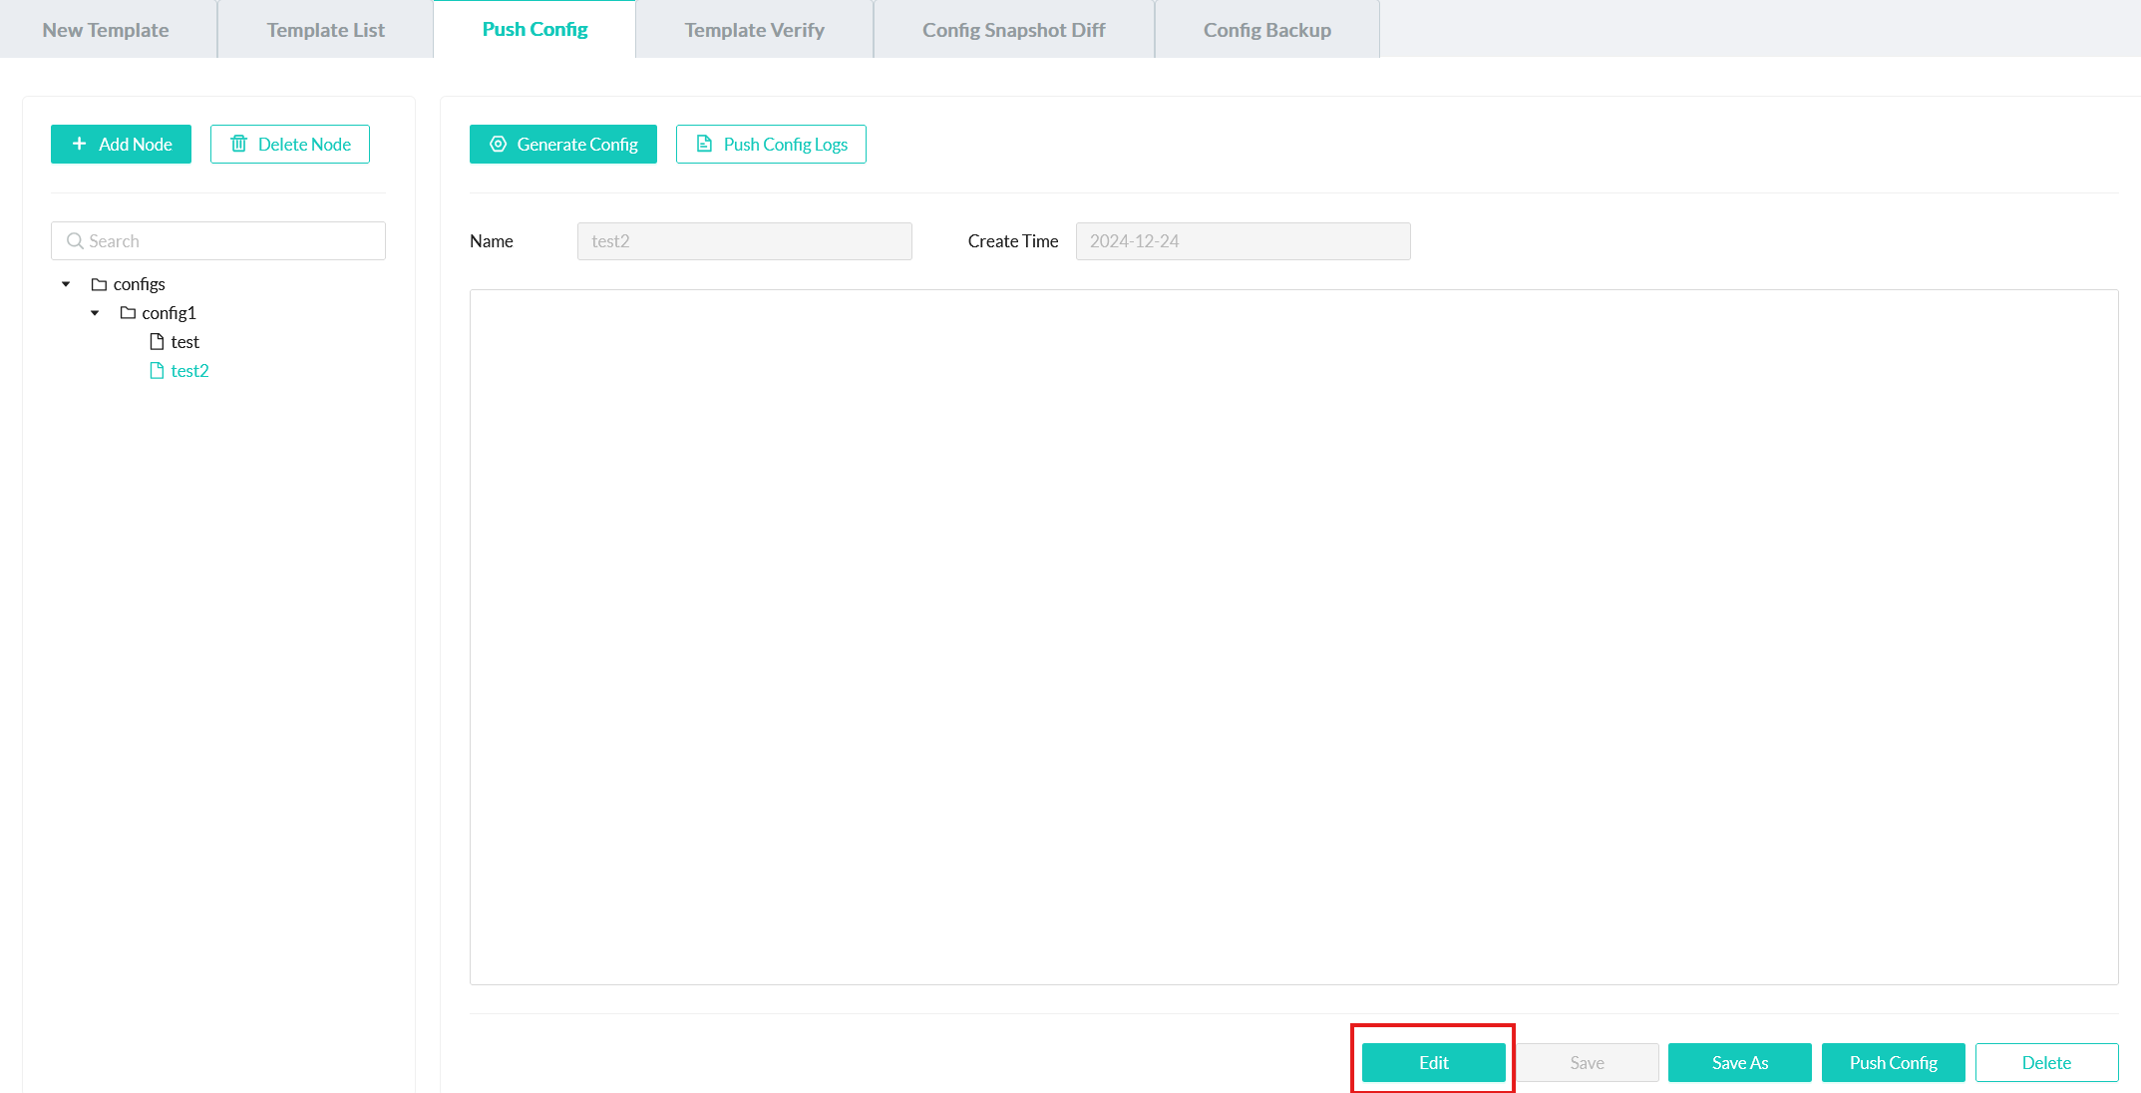This screenshot has height=1093, width=2141.
Task: Click the test2 file icon
Action: 157,371
